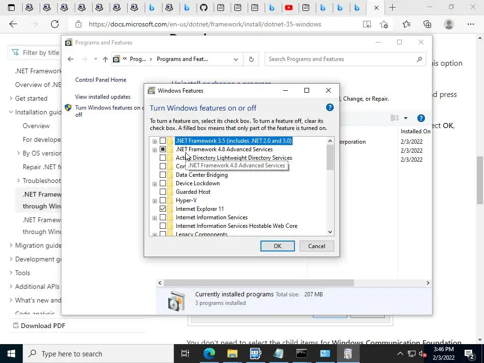Image resolution: width=484 pixels, height=363 pixels.
Task: Click the Installed On column header
Action: (x=415, y=131)
